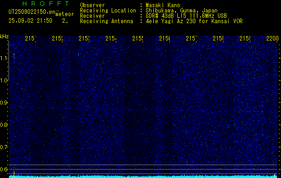The image size is (281, 178).
Task: Click the word "meteor" under the file name
Action: (65, 14)
